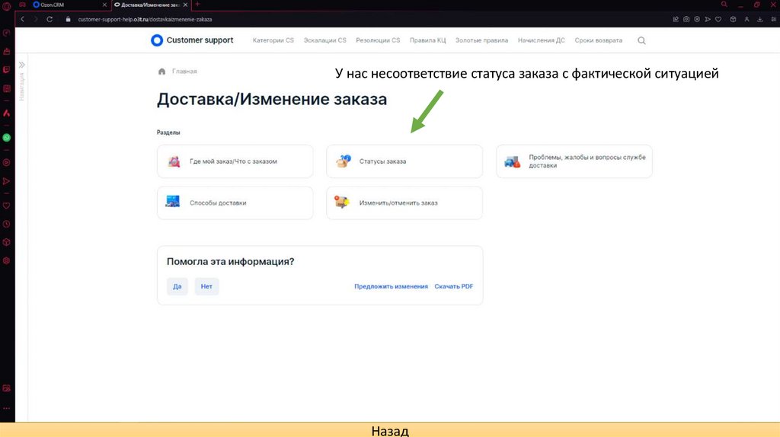Click the heart bookmark icon in address bar
This screenshot has width=780, height=437.
[718, 19]
